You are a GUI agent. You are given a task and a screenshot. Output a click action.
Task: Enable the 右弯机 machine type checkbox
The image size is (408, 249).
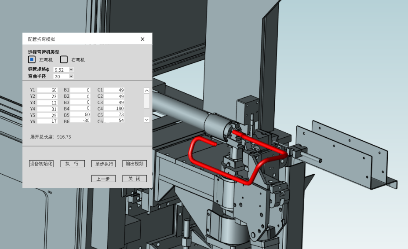click(x=64, y=59)
